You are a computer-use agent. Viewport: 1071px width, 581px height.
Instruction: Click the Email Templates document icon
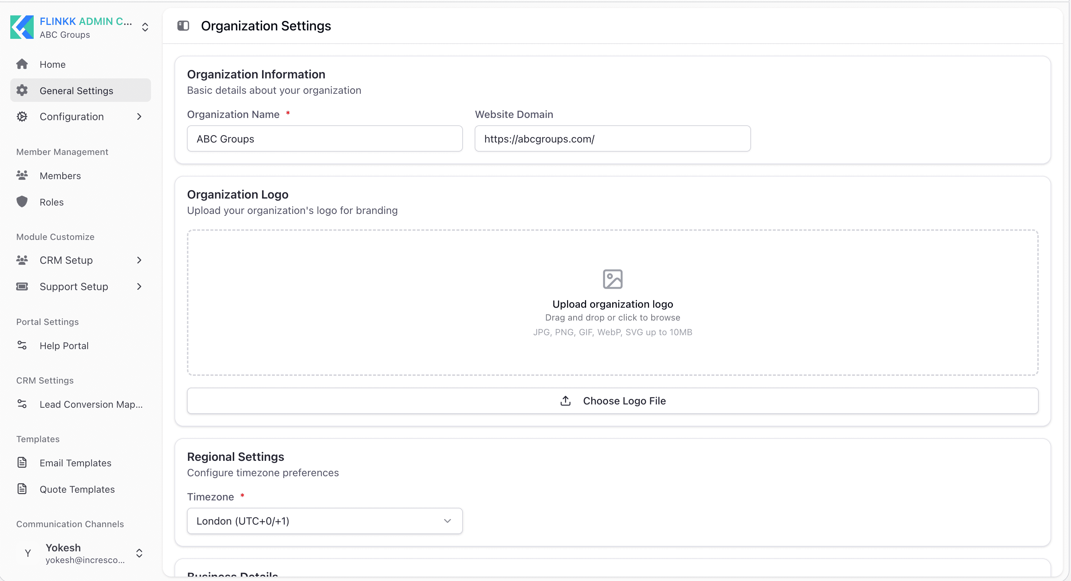point(22,463)
